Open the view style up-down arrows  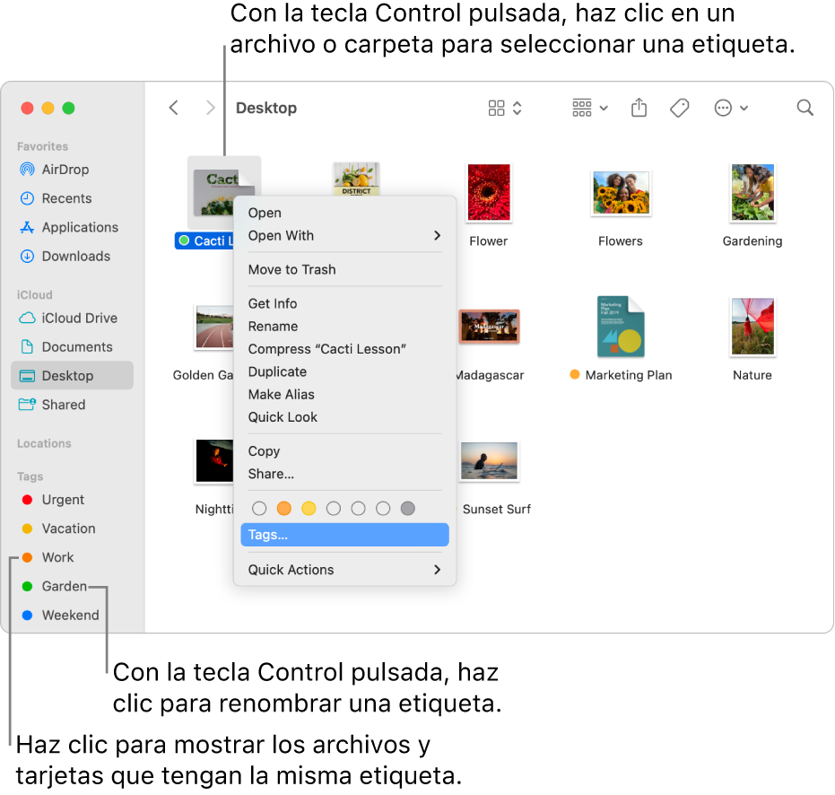[x=518, y=109]
